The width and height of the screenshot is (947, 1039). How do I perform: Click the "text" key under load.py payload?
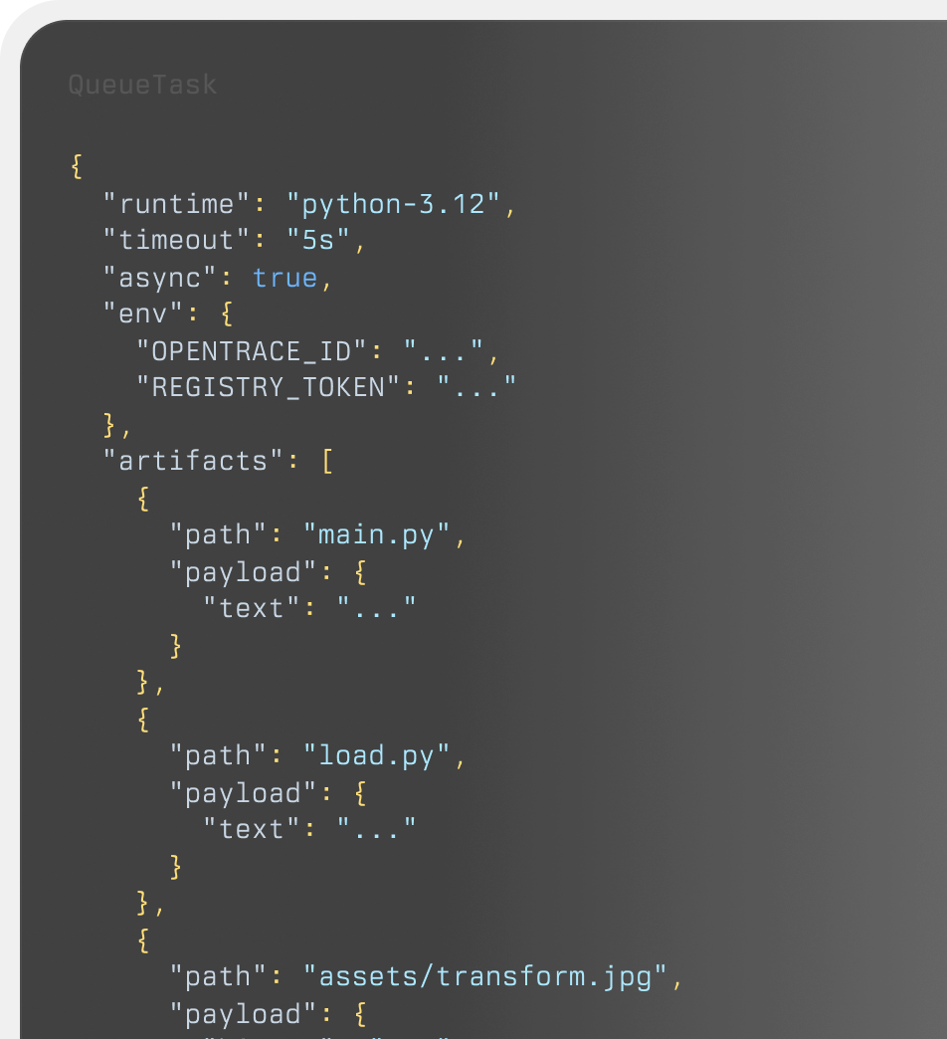coord(252,829)
